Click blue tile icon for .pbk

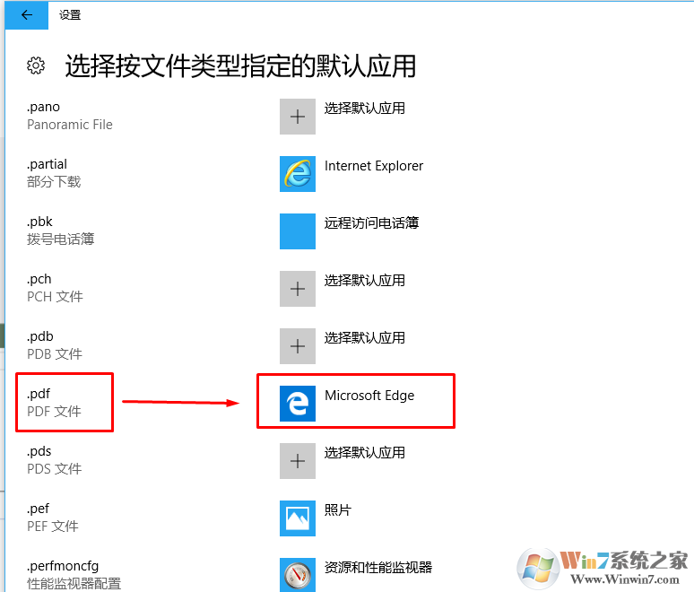click(x=298, y=231)
